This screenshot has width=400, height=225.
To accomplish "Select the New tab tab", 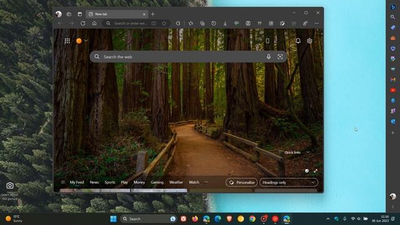I will coord(117,14).
